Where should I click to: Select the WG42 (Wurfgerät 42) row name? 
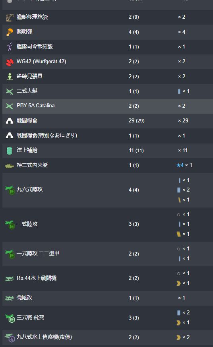tap(41, 62)
